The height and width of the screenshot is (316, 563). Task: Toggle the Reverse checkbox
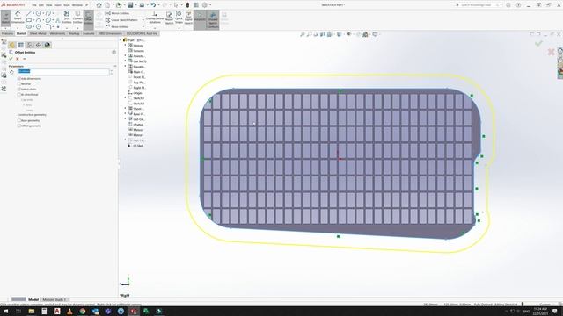coord(19,84)
